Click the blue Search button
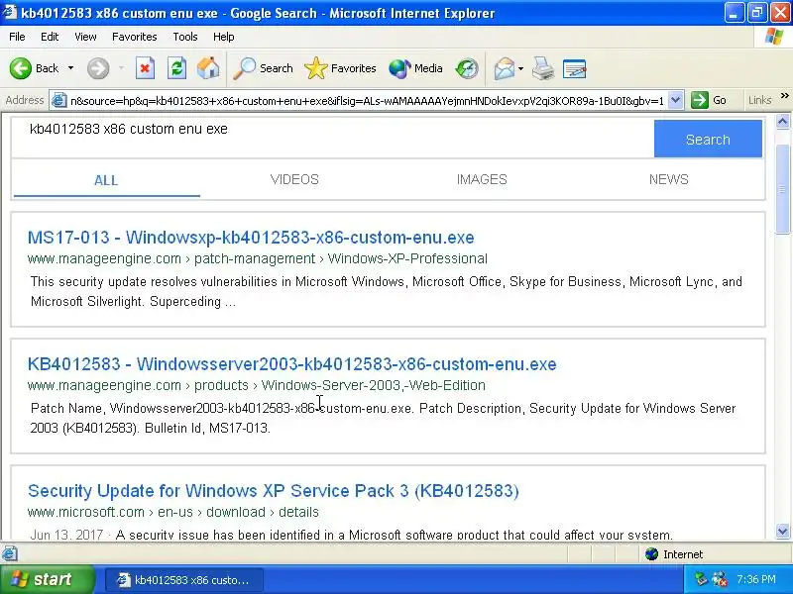Screen dimensions: 793x594 point(708,139)
